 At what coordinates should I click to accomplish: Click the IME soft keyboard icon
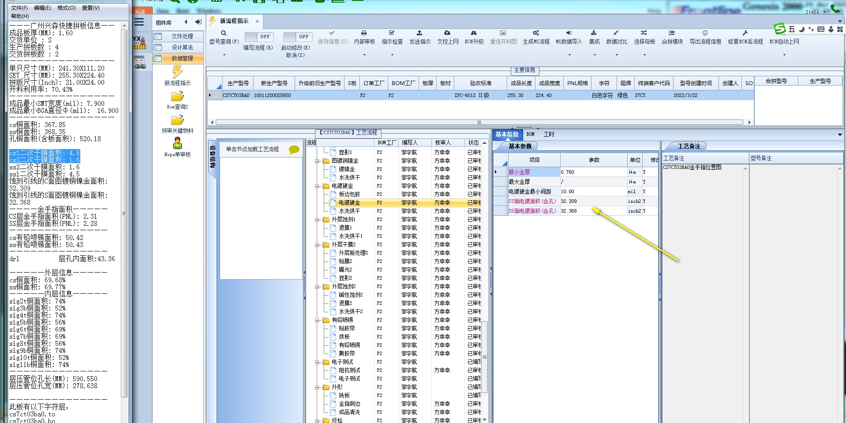click(x=821, y=29)
